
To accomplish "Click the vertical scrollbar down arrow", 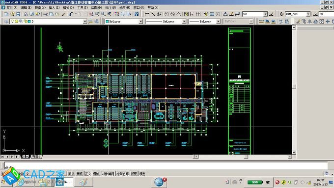I will 294,153.
